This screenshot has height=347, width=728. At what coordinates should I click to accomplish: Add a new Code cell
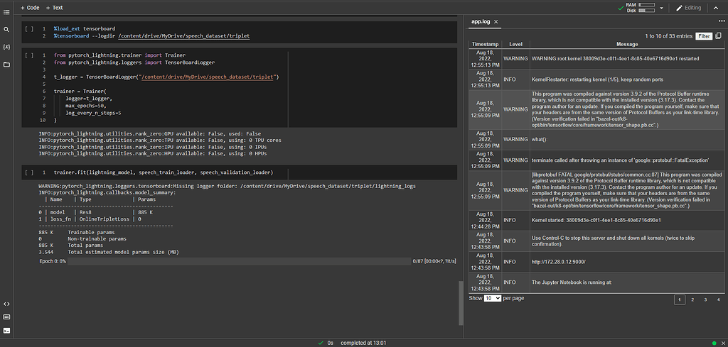coord(29,7)
